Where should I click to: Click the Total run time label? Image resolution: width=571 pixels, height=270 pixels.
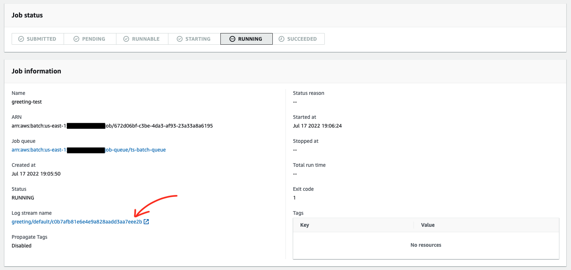click(310, 165)
